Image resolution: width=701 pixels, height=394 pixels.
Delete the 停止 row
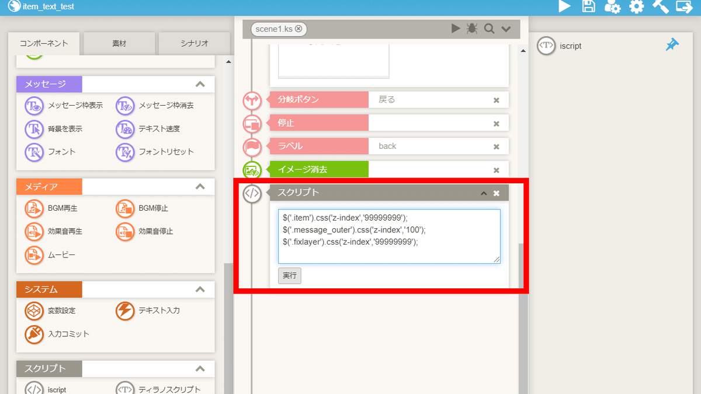coord(497,123)
